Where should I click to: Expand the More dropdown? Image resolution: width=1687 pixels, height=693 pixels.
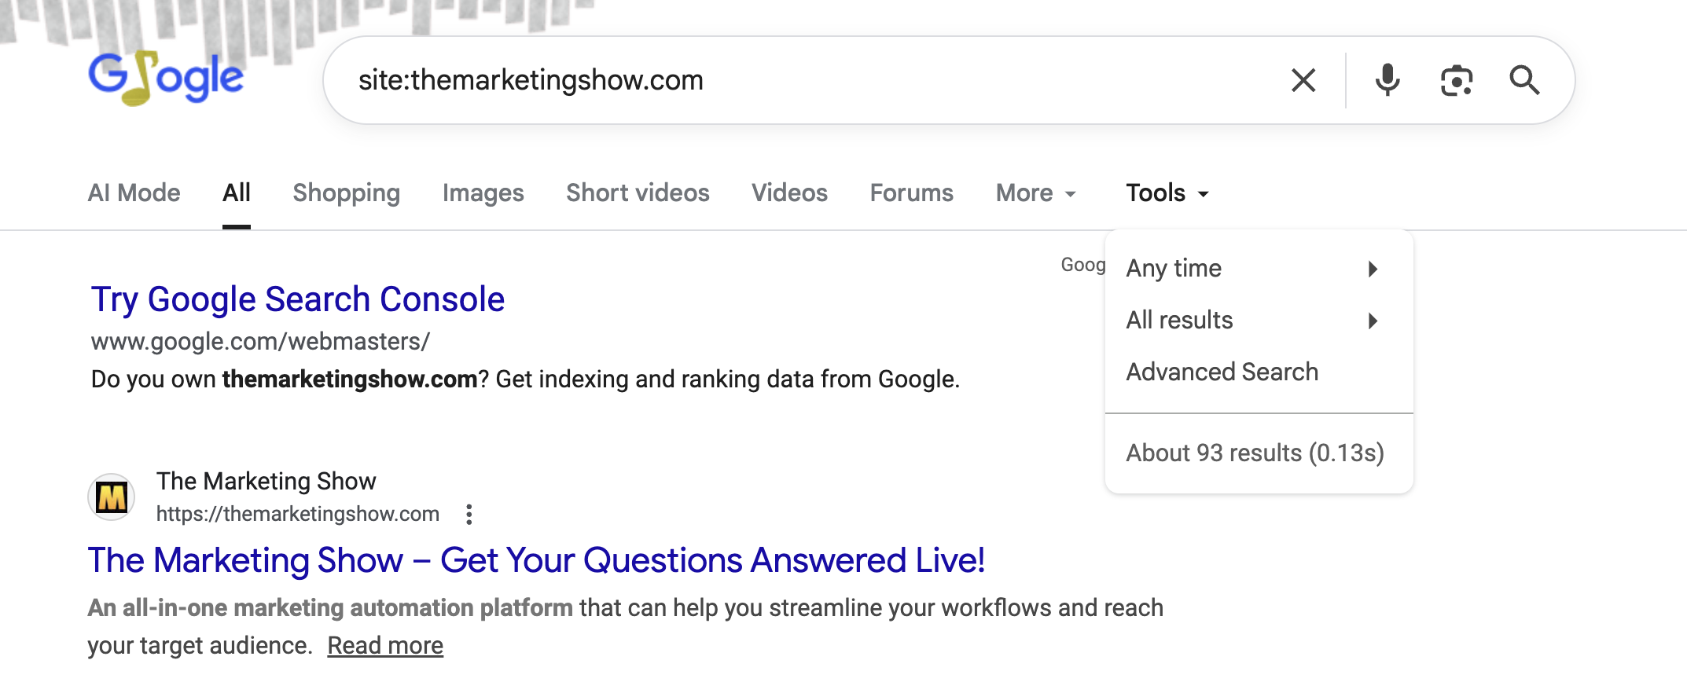[1035, 193]
